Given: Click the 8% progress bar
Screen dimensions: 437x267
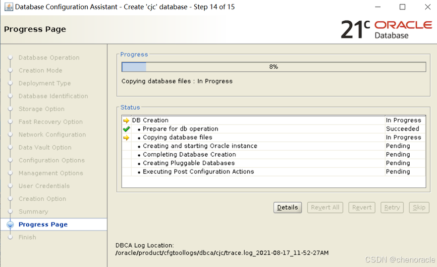Looking at the screenshot, I should tap(273, 67).
